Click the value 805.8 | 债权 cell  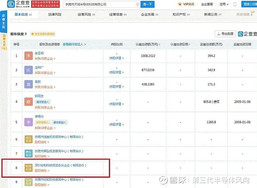[211, 102]
